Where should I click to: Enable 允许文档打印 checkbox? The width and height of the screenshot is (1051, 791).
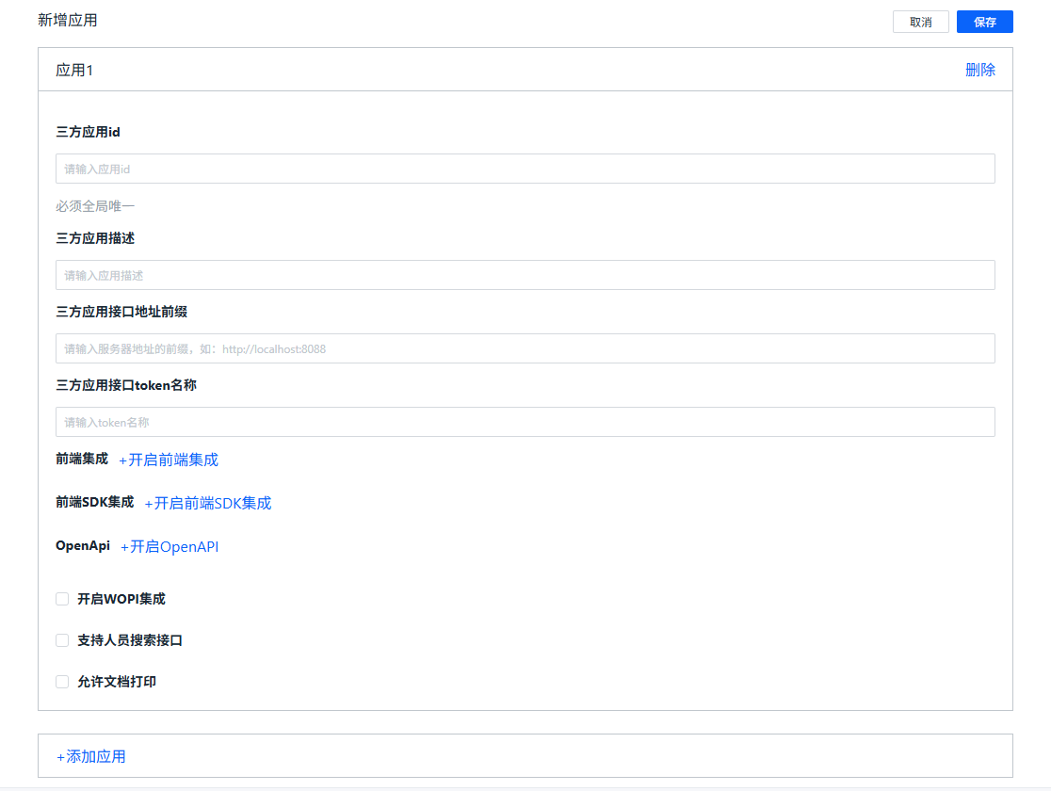[x=61, y=681]
